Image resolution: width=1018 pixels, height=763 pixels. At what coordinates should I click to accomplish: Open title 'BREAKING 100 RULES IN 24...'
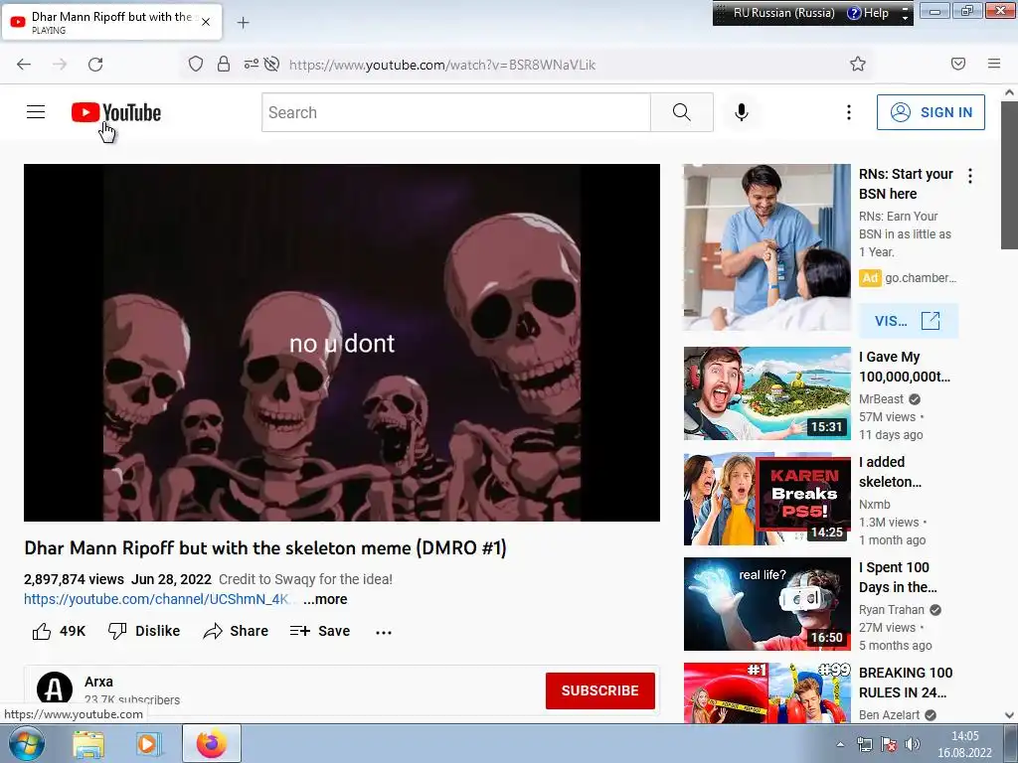[x=906, y=683]
